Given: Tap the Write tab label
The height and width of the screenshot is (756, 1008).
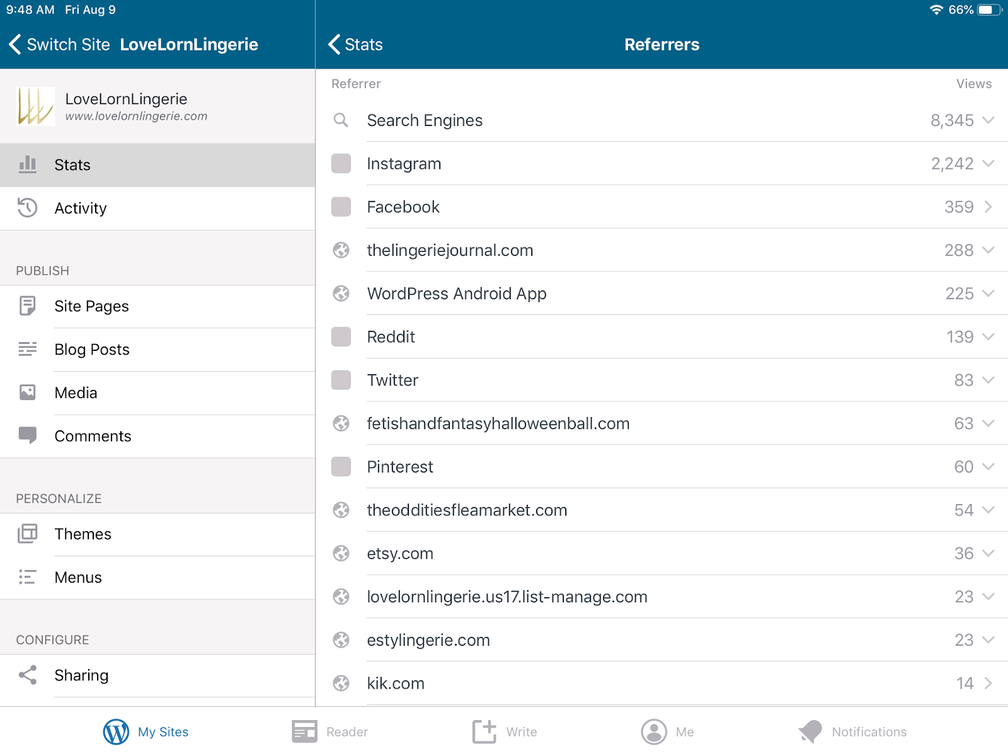Looking at the screenshot, I should [x=522, y=732].
